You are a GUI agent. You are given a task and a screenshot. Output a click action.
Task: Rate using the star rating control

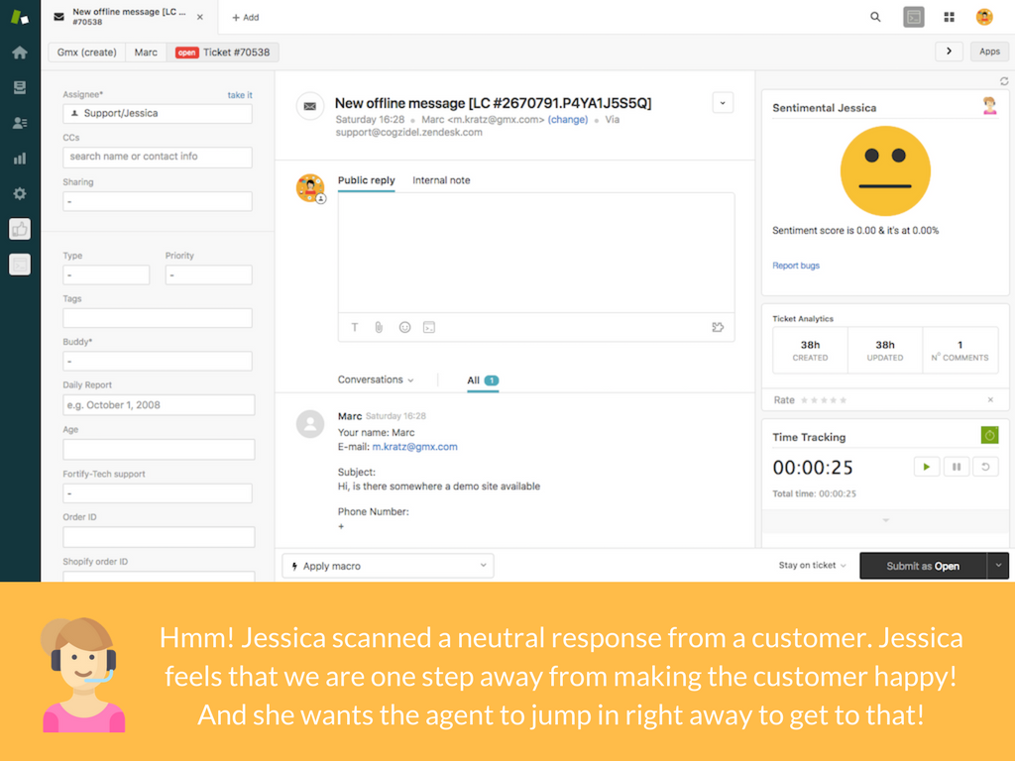pos(824,400)
